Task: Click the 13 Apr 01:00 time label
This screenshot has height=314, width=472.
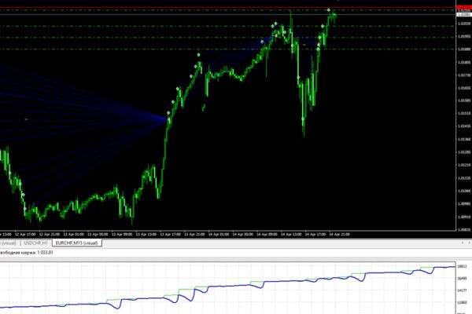Action: 73,234
